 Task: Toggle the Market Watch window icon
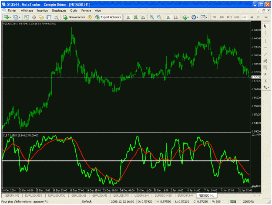pyautogui.click(x=27, y=17)
